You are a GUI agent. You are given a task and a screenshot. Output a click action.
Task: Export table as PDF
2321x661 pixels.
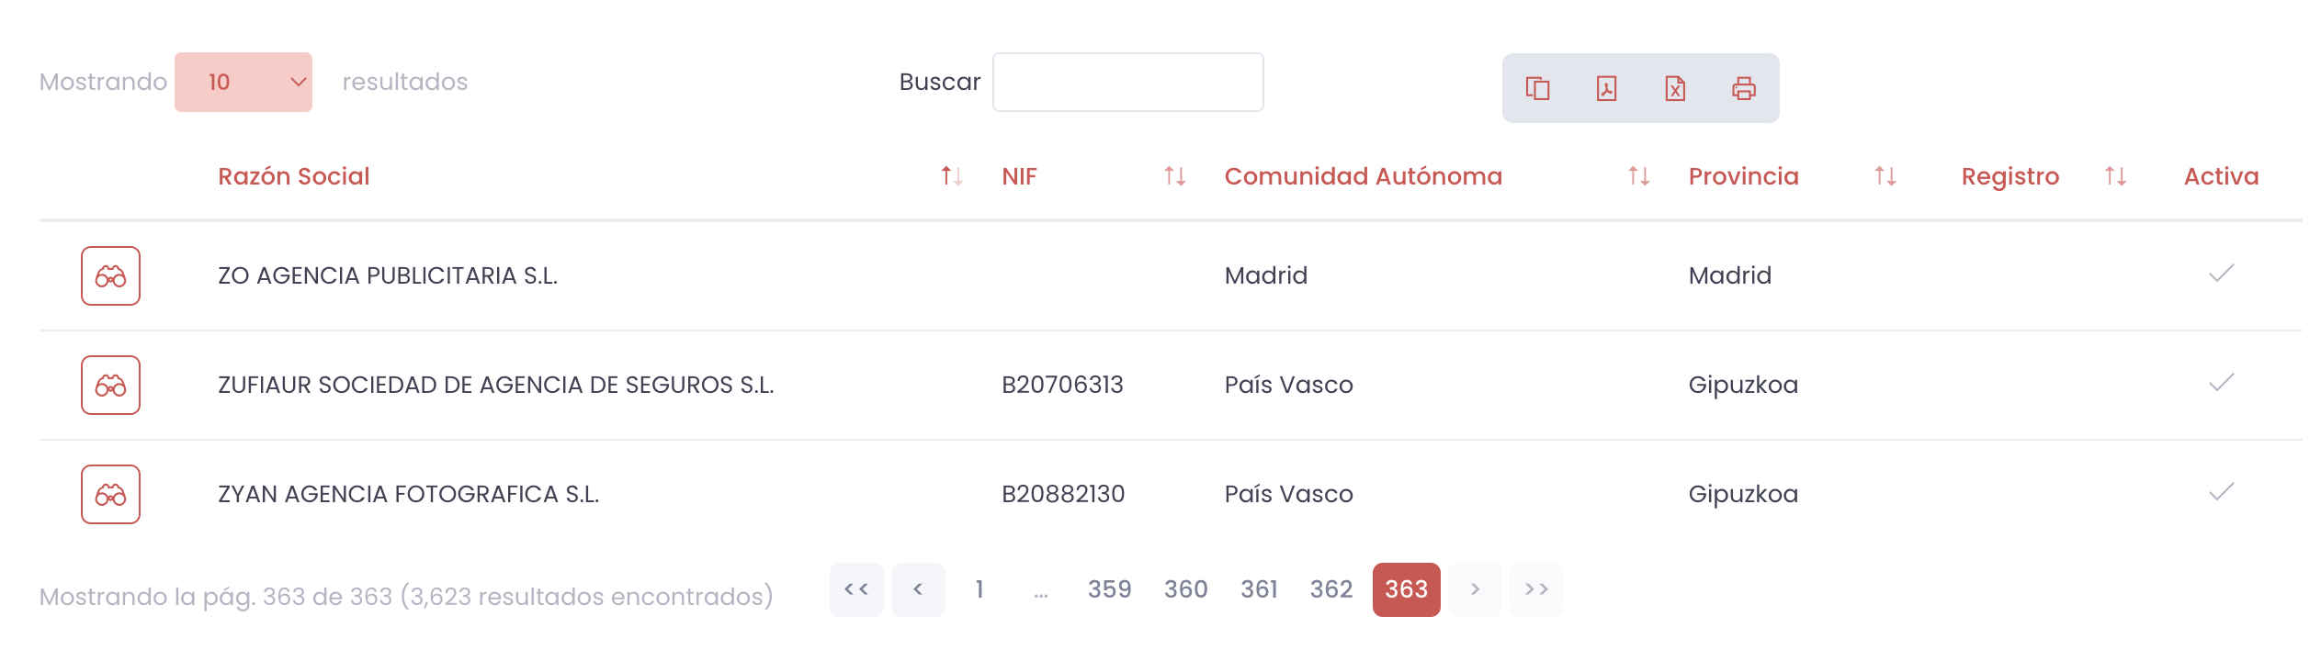pyautogui.click(x=1606, y=88)
